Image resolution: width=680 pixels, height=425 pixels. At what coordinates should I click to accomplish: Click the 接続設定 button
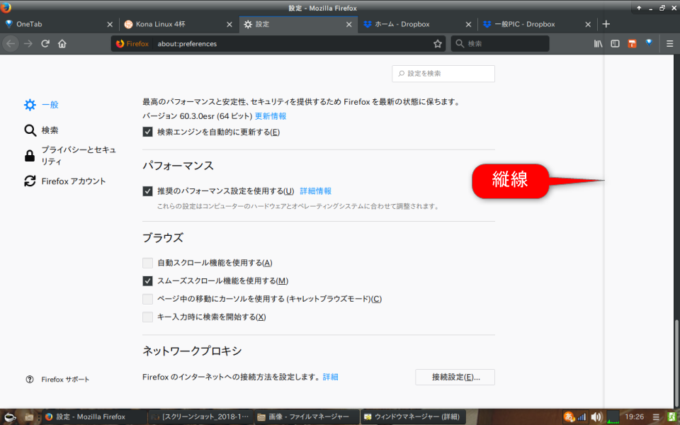pos(455,378)
